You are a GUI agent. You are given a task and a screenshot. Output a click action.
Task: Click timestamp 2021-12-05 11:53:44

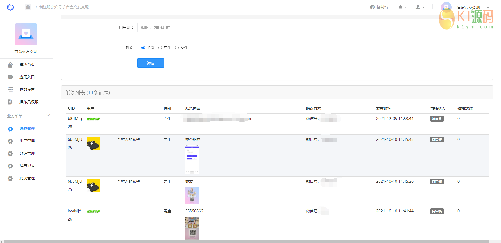coord(395,119)
